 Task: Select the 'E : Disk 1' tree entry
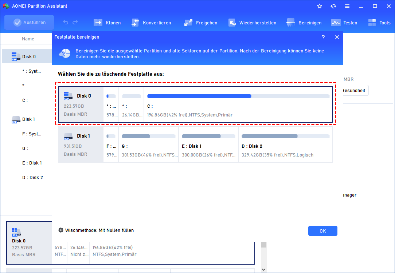(x=32, y=163)
